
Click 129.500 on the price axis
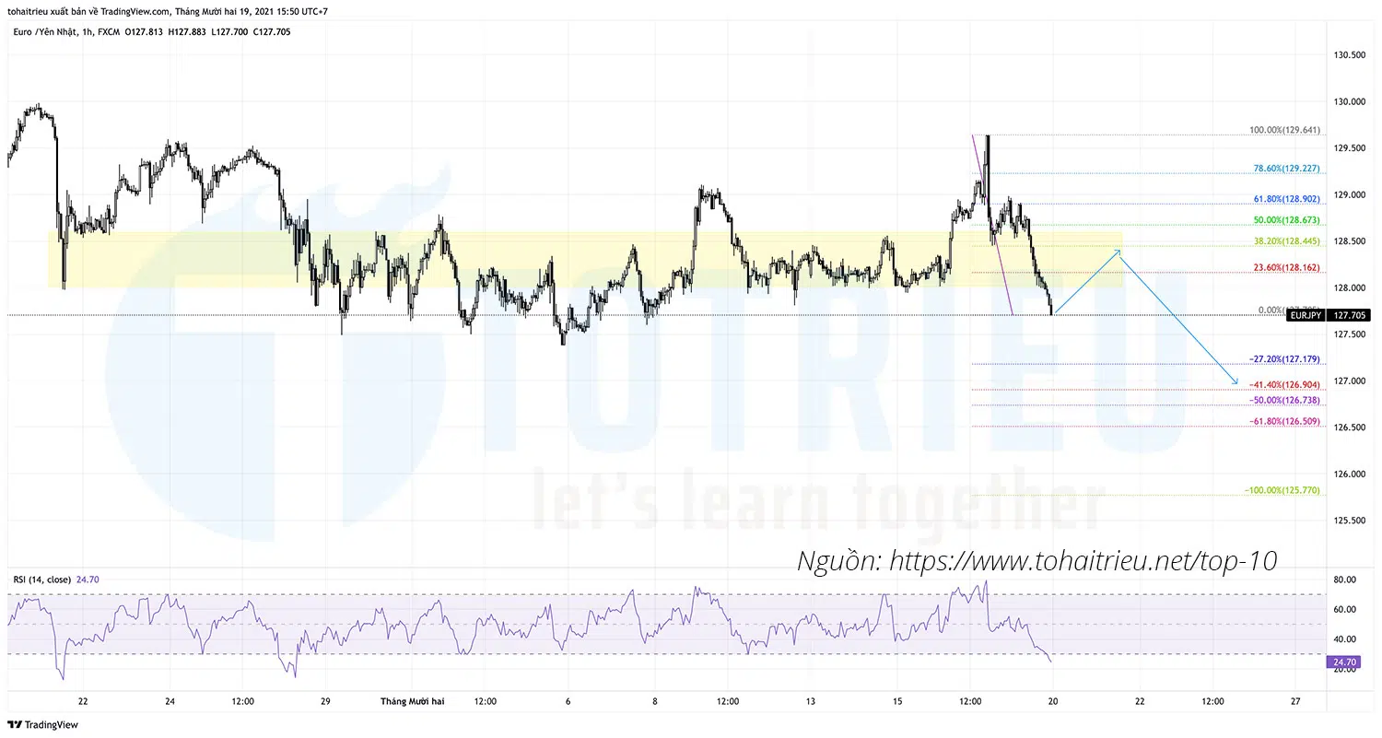[1349, 148]
